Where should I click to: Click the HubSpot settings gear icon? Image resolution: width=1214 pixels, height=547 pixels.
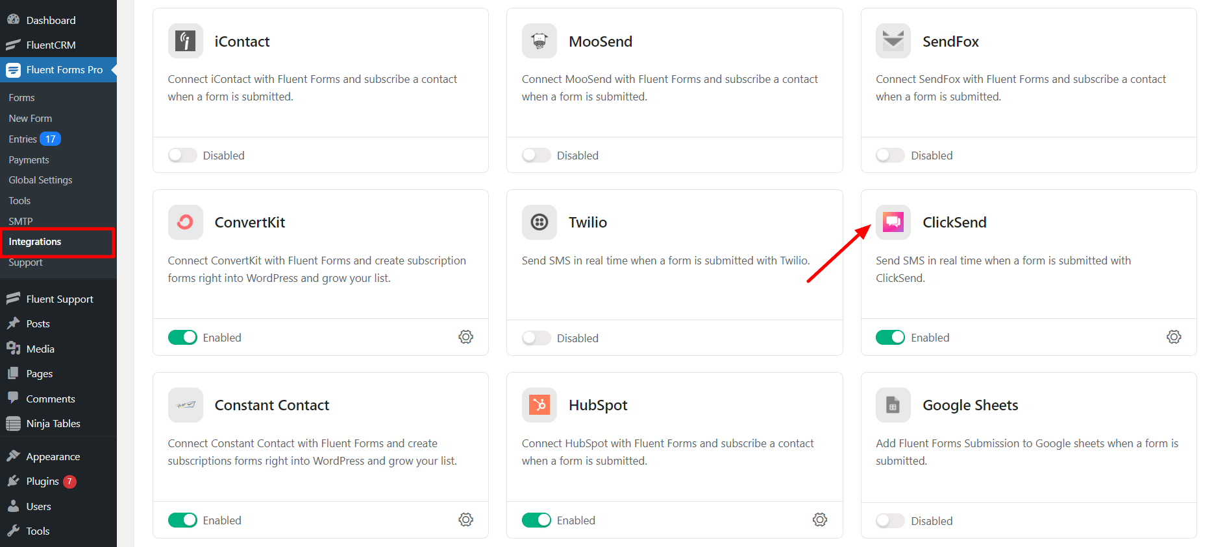tap(820, 520)
